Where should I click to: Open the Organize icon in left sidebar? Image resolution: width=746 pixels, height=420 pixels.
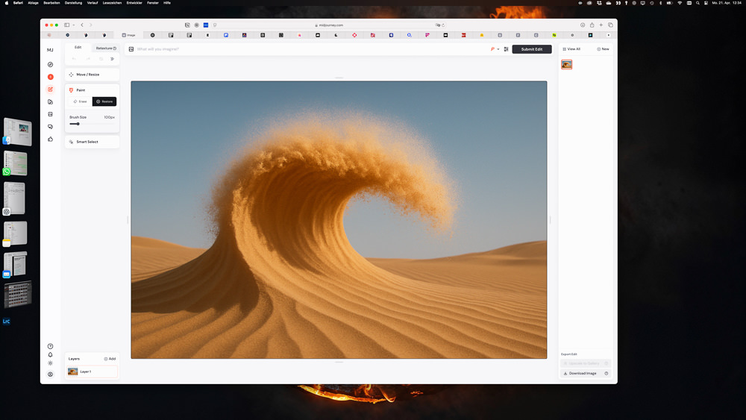coord(51,101)
